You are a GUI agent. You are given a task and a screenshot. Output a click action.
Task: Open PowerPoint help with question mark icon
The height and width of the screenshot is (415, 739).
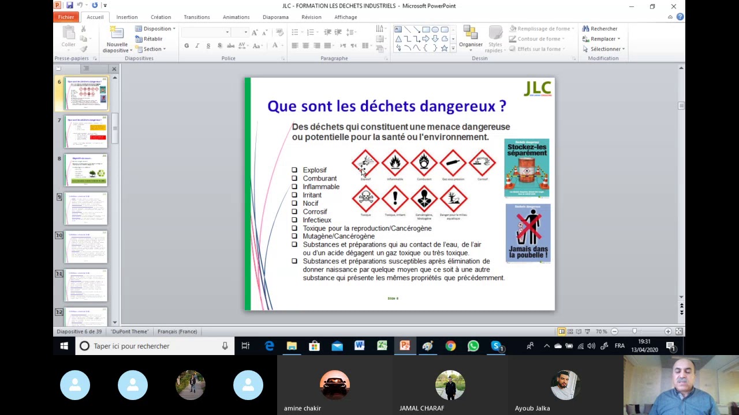click(680, 17)
